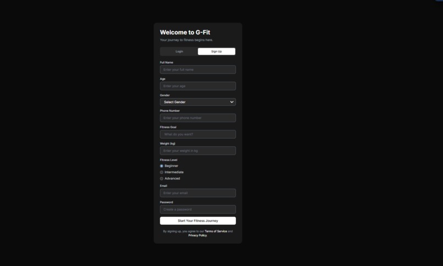Open the Select Gender dropdown
This screenshot has width=443, height=266.
[198, 102]
